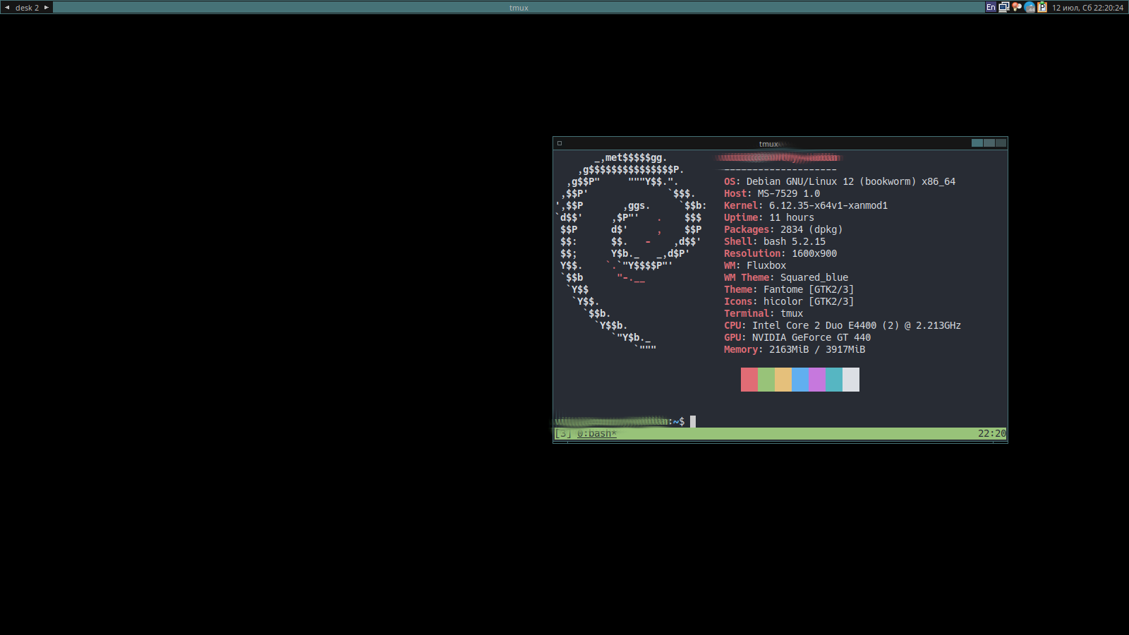Click the red color block in neofetch
The width and height of the screenshot is (1129, 635).
(x=749, y=380)
